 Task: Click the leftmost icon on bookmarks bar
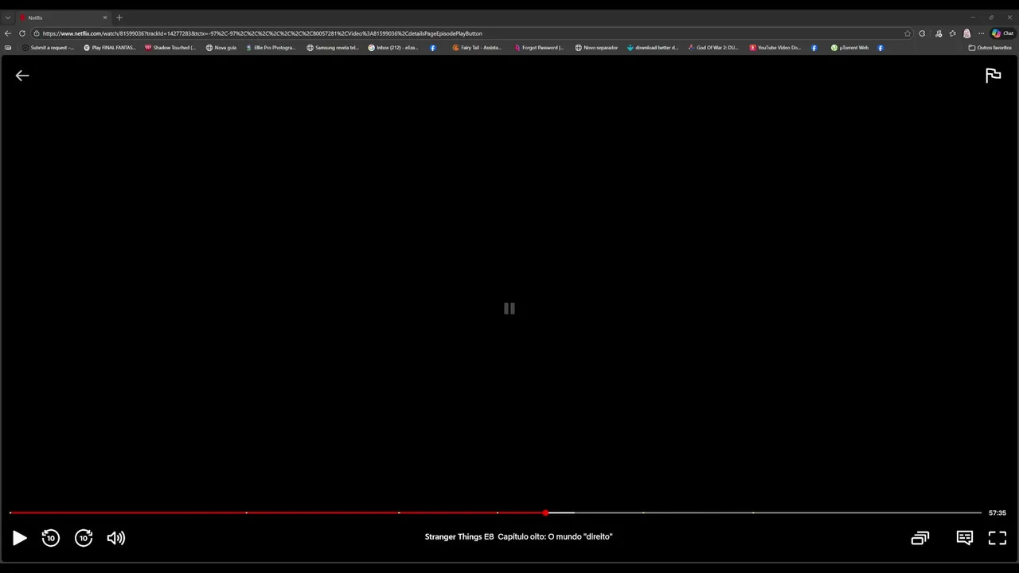click(x=8, y=48)
